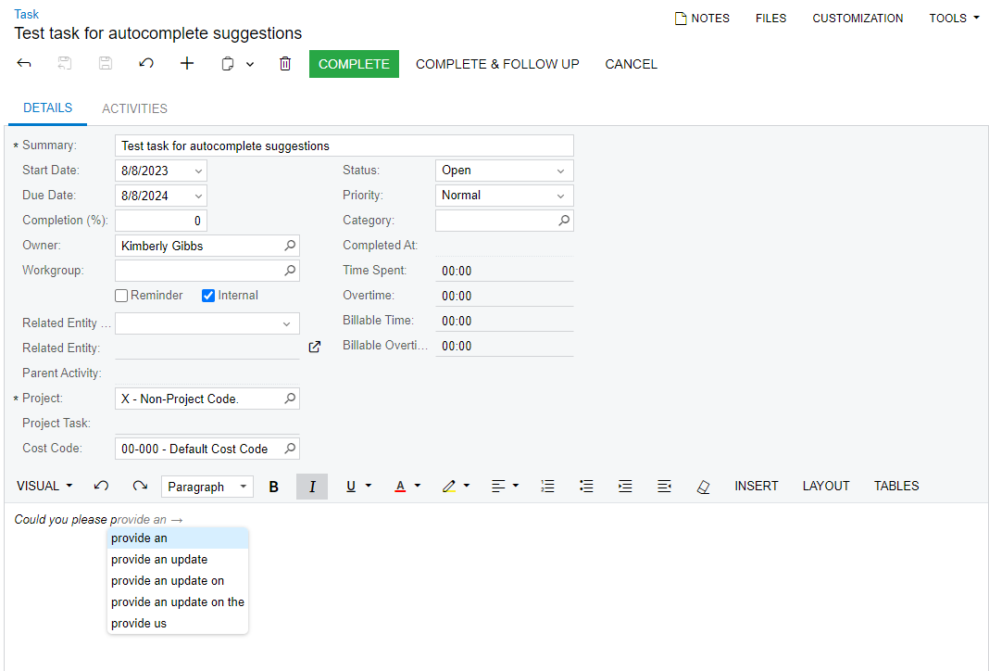This screenshot has width=989, height=671.
Task: Enable the Reminder checkbox
Action: [x=121, y=296]
